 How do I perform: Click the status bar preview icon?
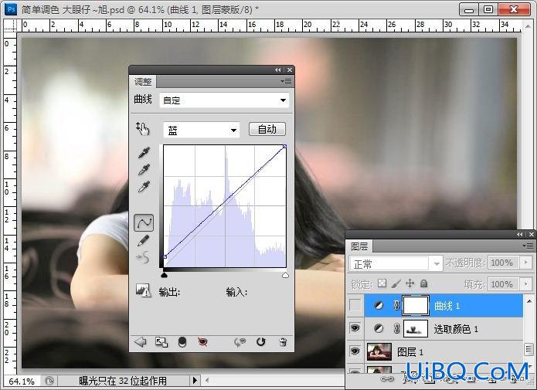click(49, 381)
